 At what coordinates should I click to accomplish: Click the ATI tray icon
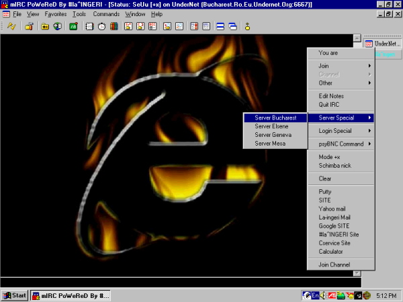click(332, 295)
